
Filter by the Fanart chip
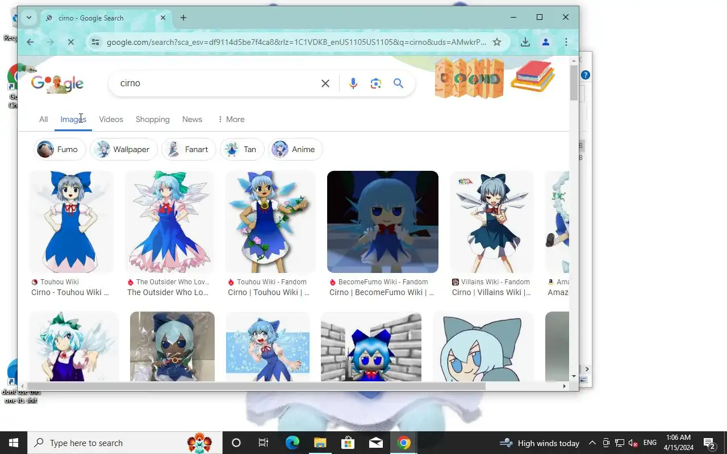pos(189,149)
